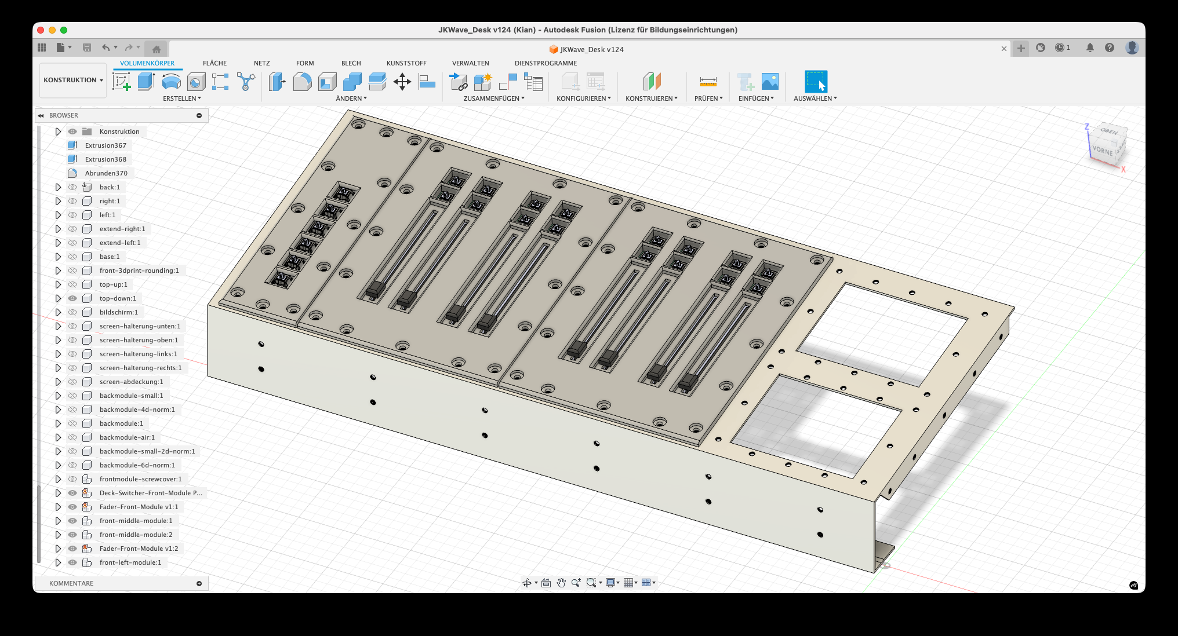Select the Extrude tool icon
This screenshot has height=636, width=1178.
[x=146, y=82]
